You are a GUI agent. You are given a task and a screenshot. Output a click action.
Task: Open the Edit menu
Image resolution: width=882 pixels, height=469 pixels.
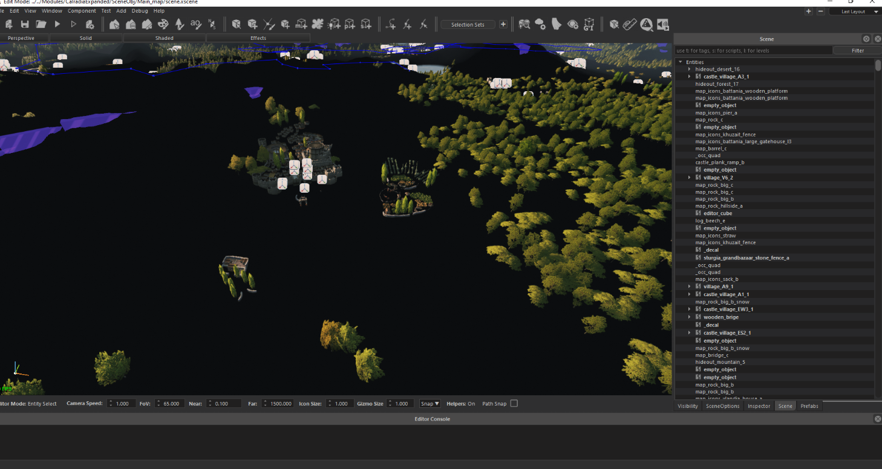click(x=14, y=11)
